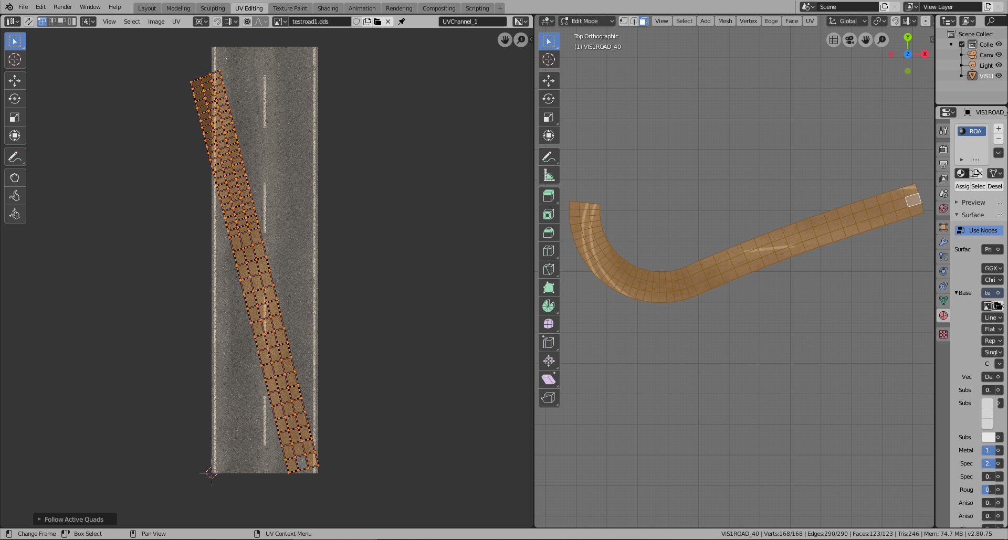Select the Knife tool
The width and height of the screenshot is (1008, 540).
pos(549,269)
